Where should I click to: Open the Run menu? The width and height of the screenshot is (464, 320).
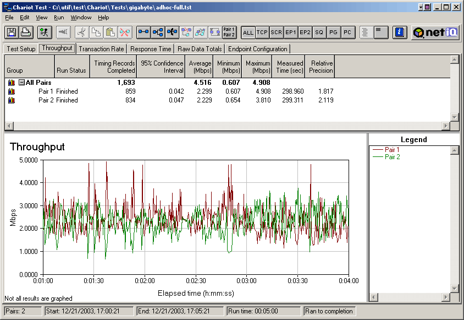59,18
